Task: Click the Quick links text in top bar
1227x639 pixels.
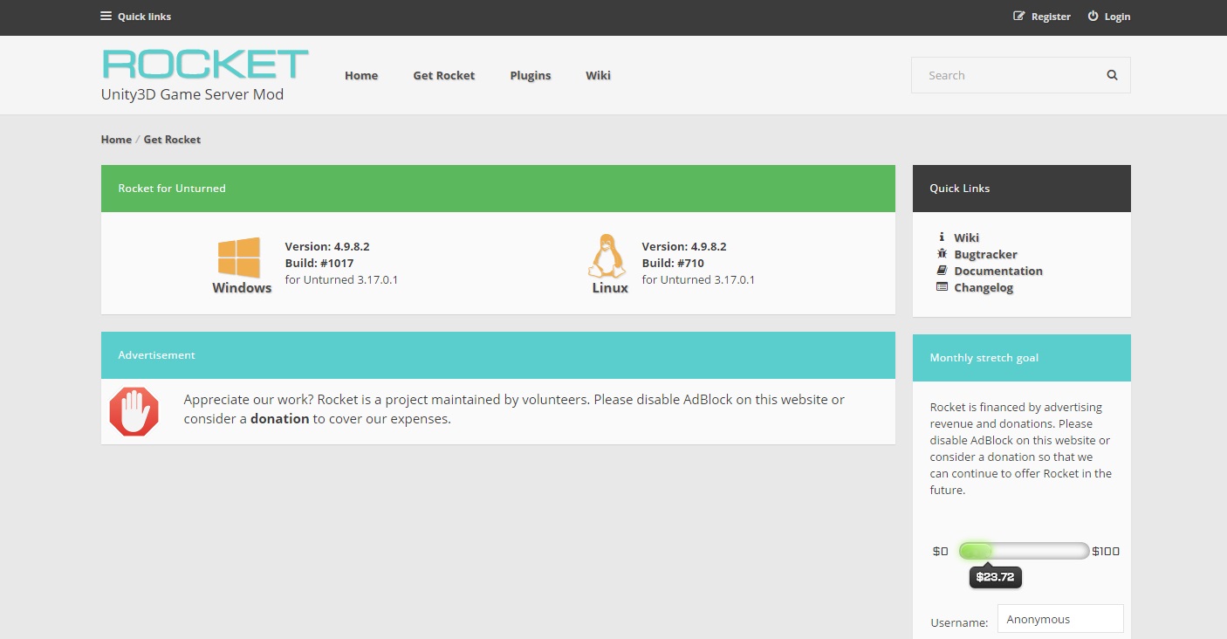Action: coord(144,17)
